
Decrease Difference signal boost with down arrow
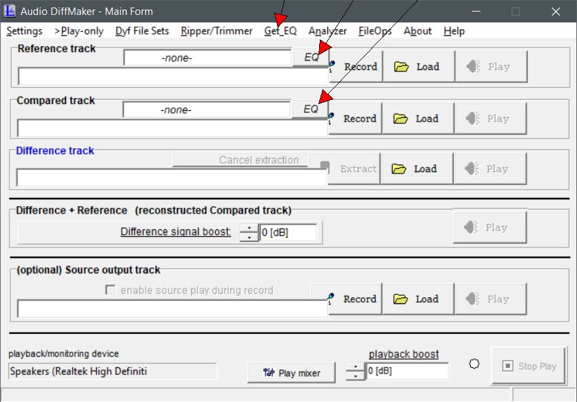coord(249,237)
